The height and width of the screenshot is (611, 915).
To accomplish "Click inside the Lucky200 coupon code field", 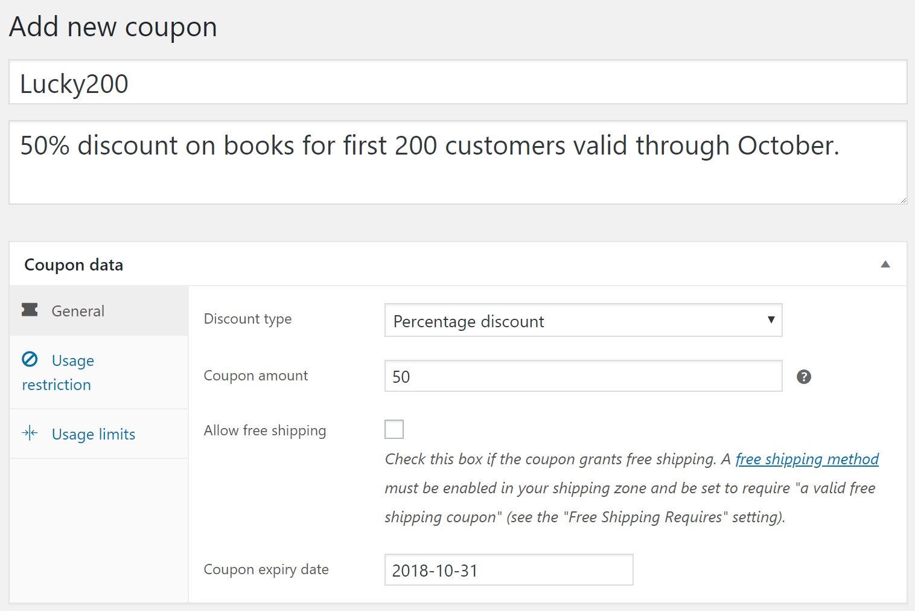I will point(457,83).
